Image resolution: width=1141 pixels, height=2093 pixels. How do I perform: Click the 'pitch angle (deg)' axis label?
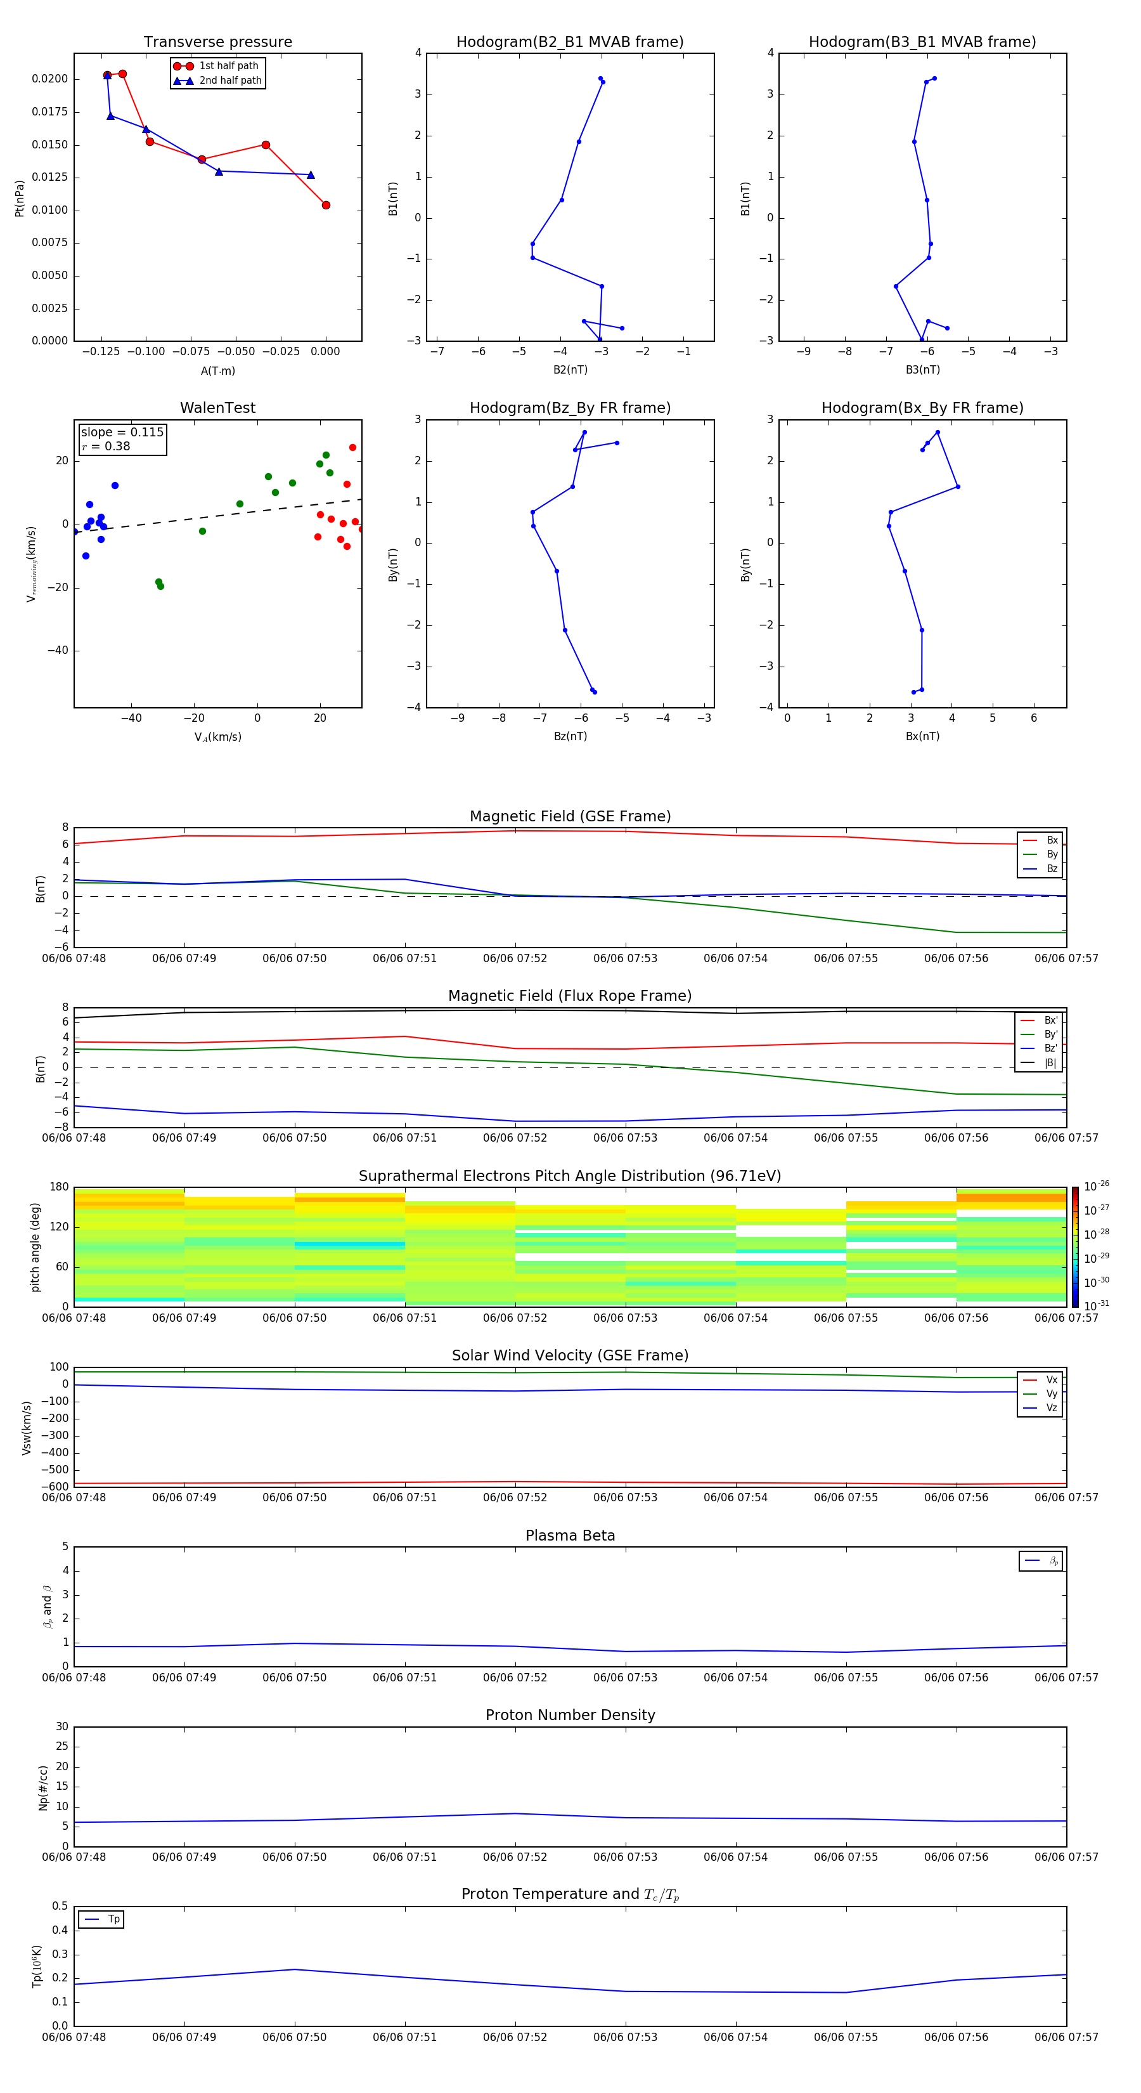[x=35, y=1247]
